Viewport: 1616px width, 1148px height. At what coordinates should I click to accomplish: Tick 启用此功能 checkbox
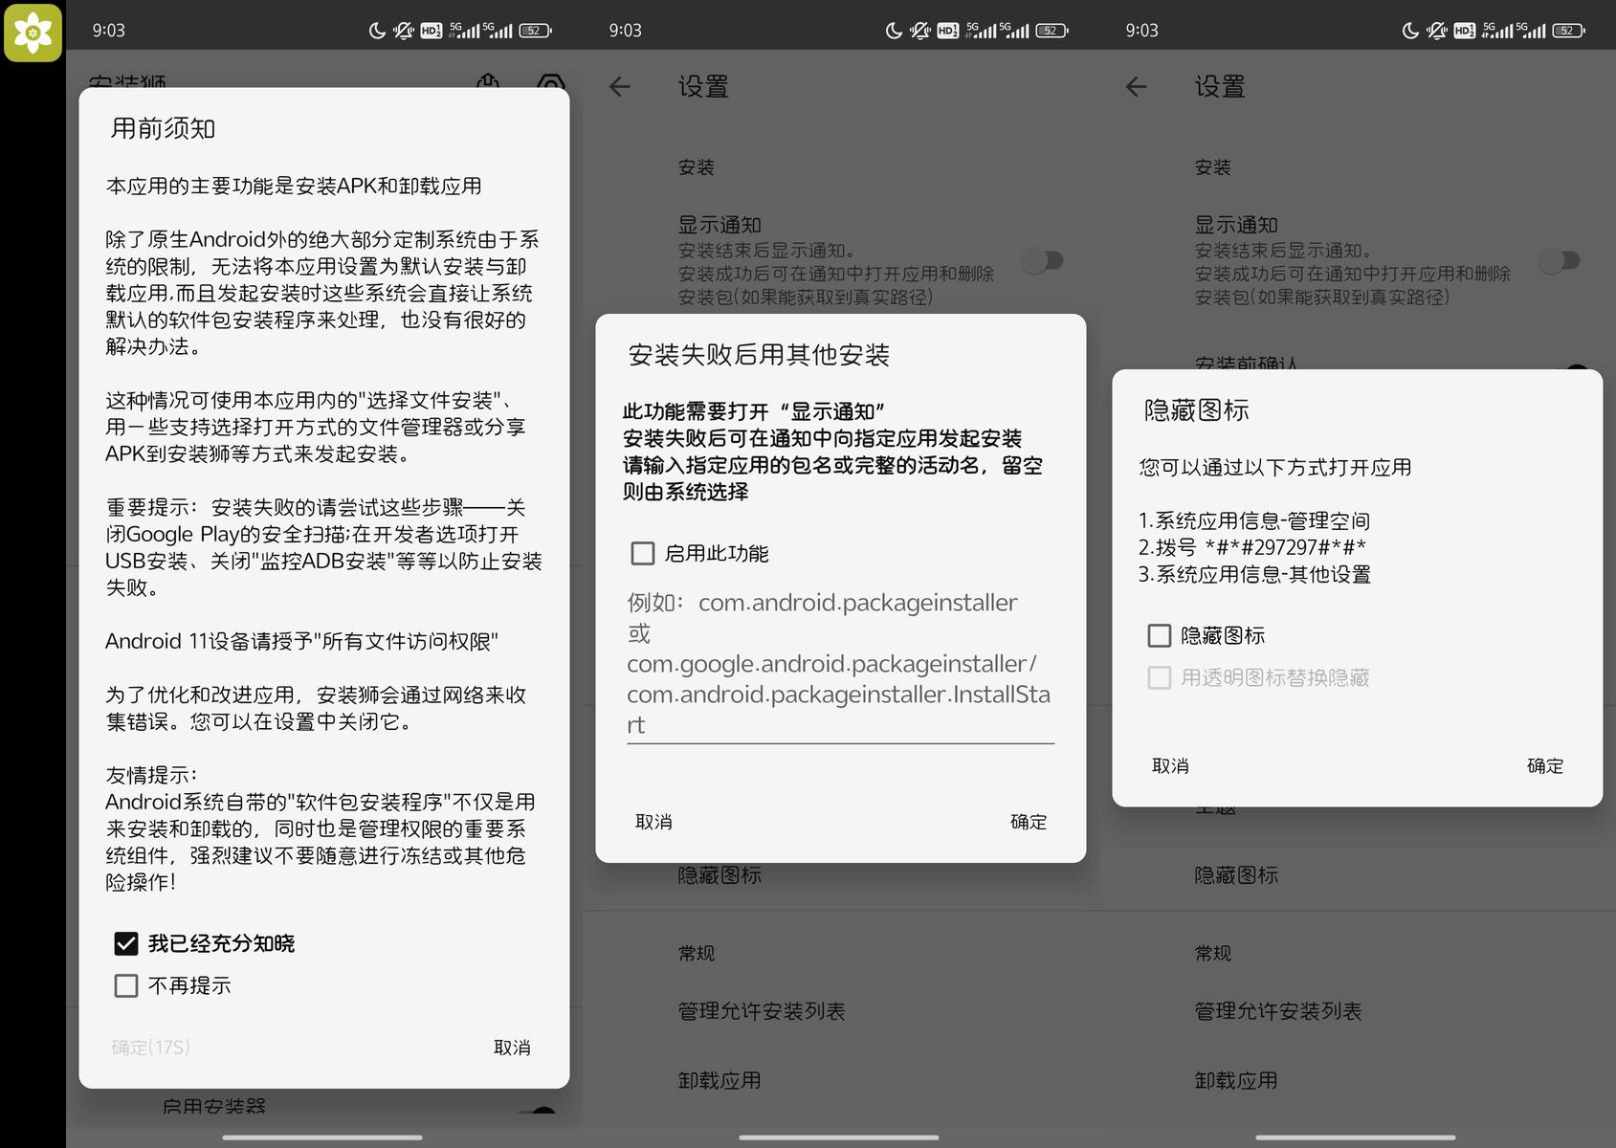coord(643,554)
